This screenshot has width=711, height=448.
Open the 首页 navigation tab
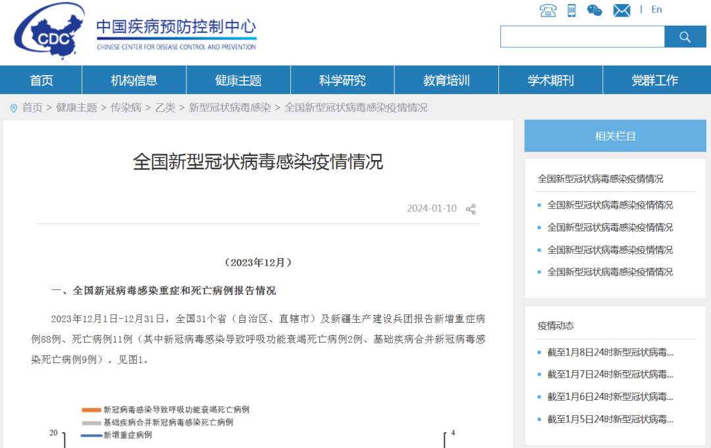coord(41,80)
